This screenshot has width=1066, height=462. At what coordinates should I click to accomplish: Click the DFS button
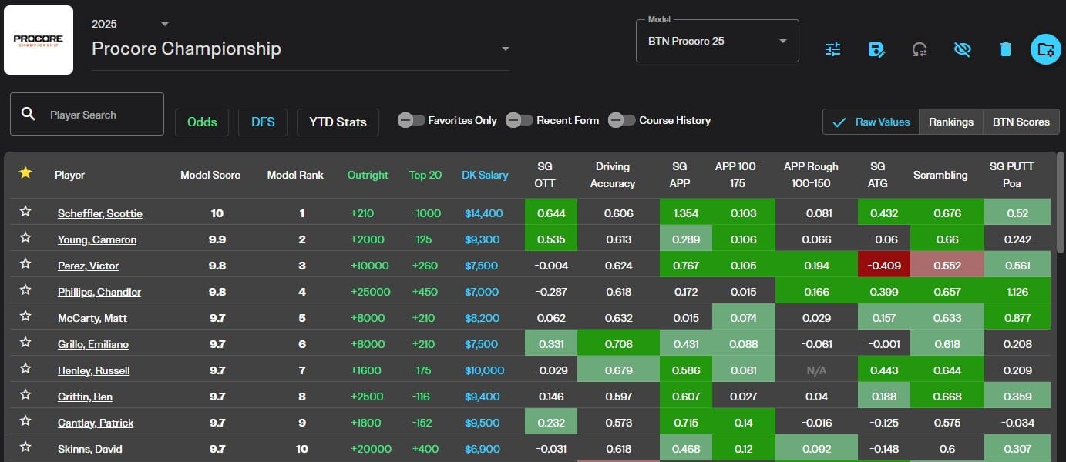click(263, 122)
